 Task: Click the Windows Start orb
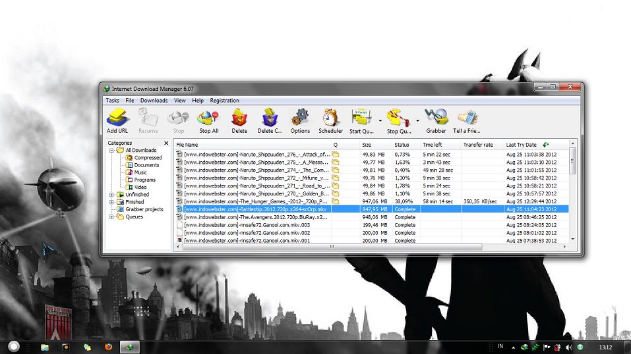pos(14,347)
